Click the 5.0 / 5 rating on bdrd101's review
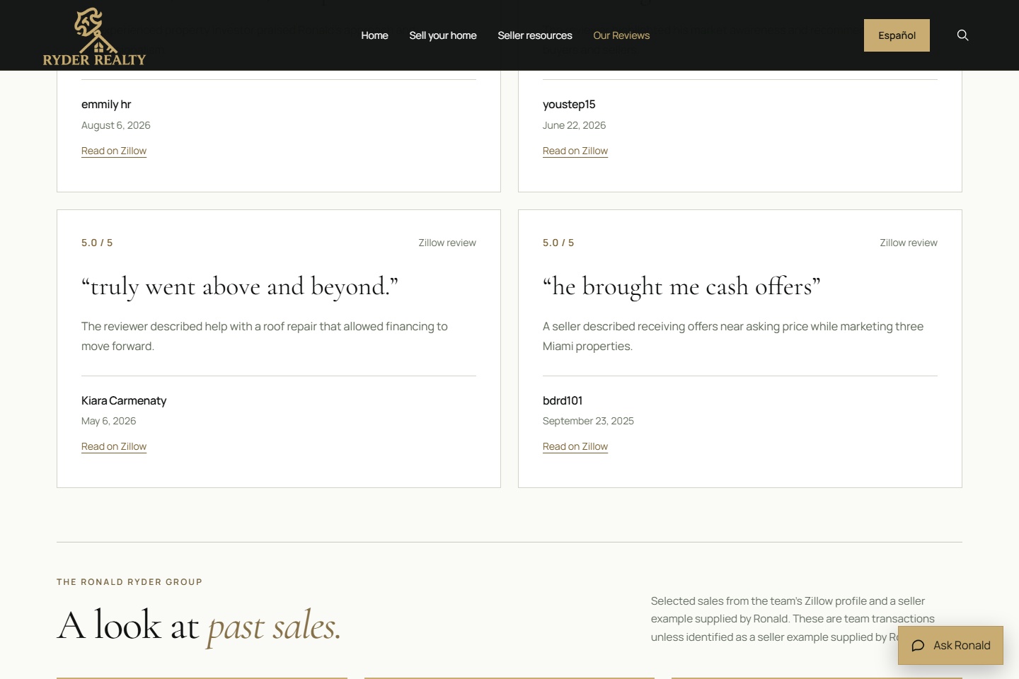The height and width of the screenshot is (679, 1019). (x=558, y=243)
